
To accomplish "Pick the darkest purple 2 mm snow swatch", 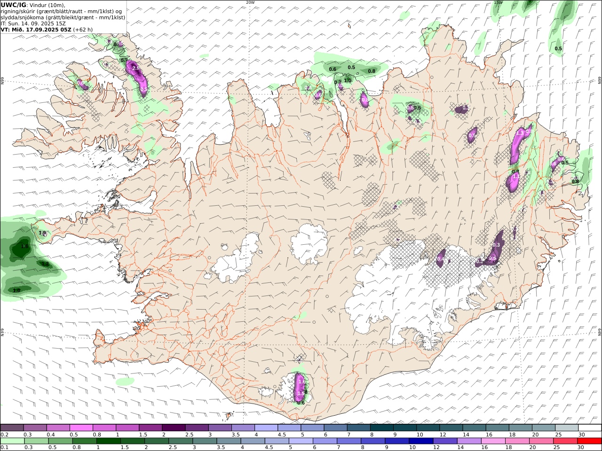I will pos(174,428).
